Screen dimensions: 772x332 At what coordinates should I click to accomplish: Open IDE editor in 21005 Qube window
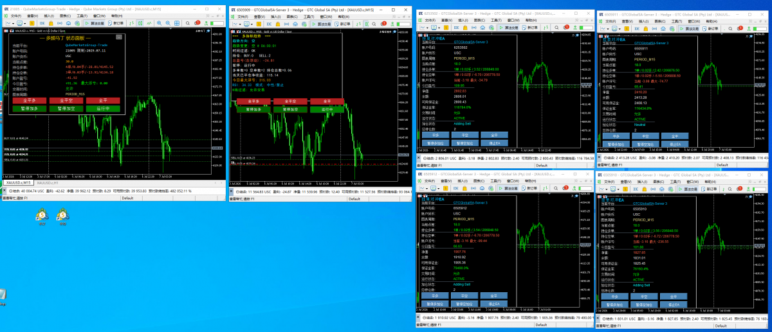[42, 23]
